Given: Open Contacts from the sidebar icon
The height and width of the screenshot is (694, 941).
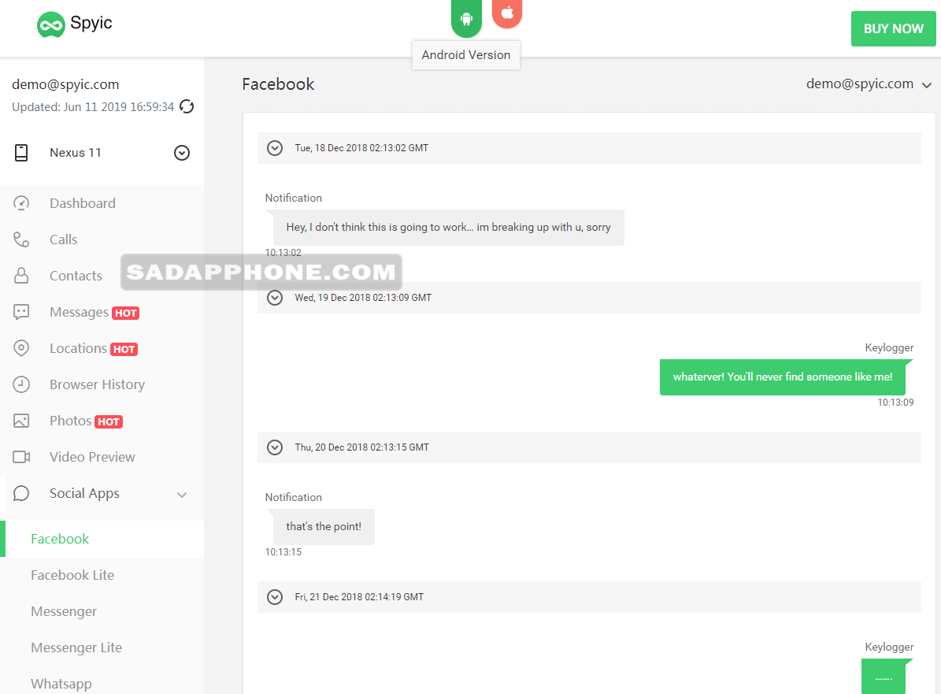Looking at the screenshot, I should click(21, 275).
